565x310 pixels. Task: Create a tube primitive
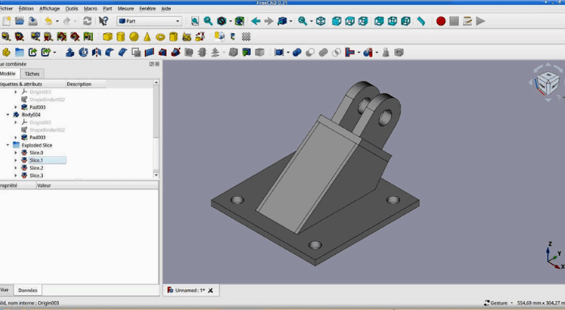pyautogui.click(x=173, y=36)
